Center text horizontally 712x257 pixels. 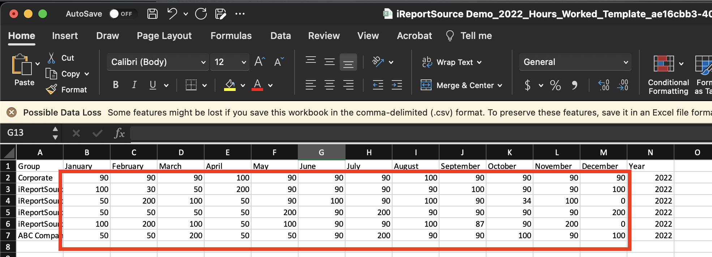(330, 85)
